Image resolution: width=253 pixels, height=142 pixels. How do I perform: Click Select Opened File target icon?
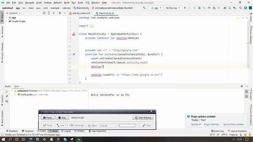[x=44, y=13]
